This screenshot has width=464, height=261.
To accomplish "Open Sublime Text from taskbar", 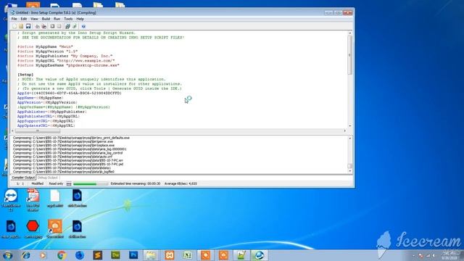I will [x=97, y=255].
